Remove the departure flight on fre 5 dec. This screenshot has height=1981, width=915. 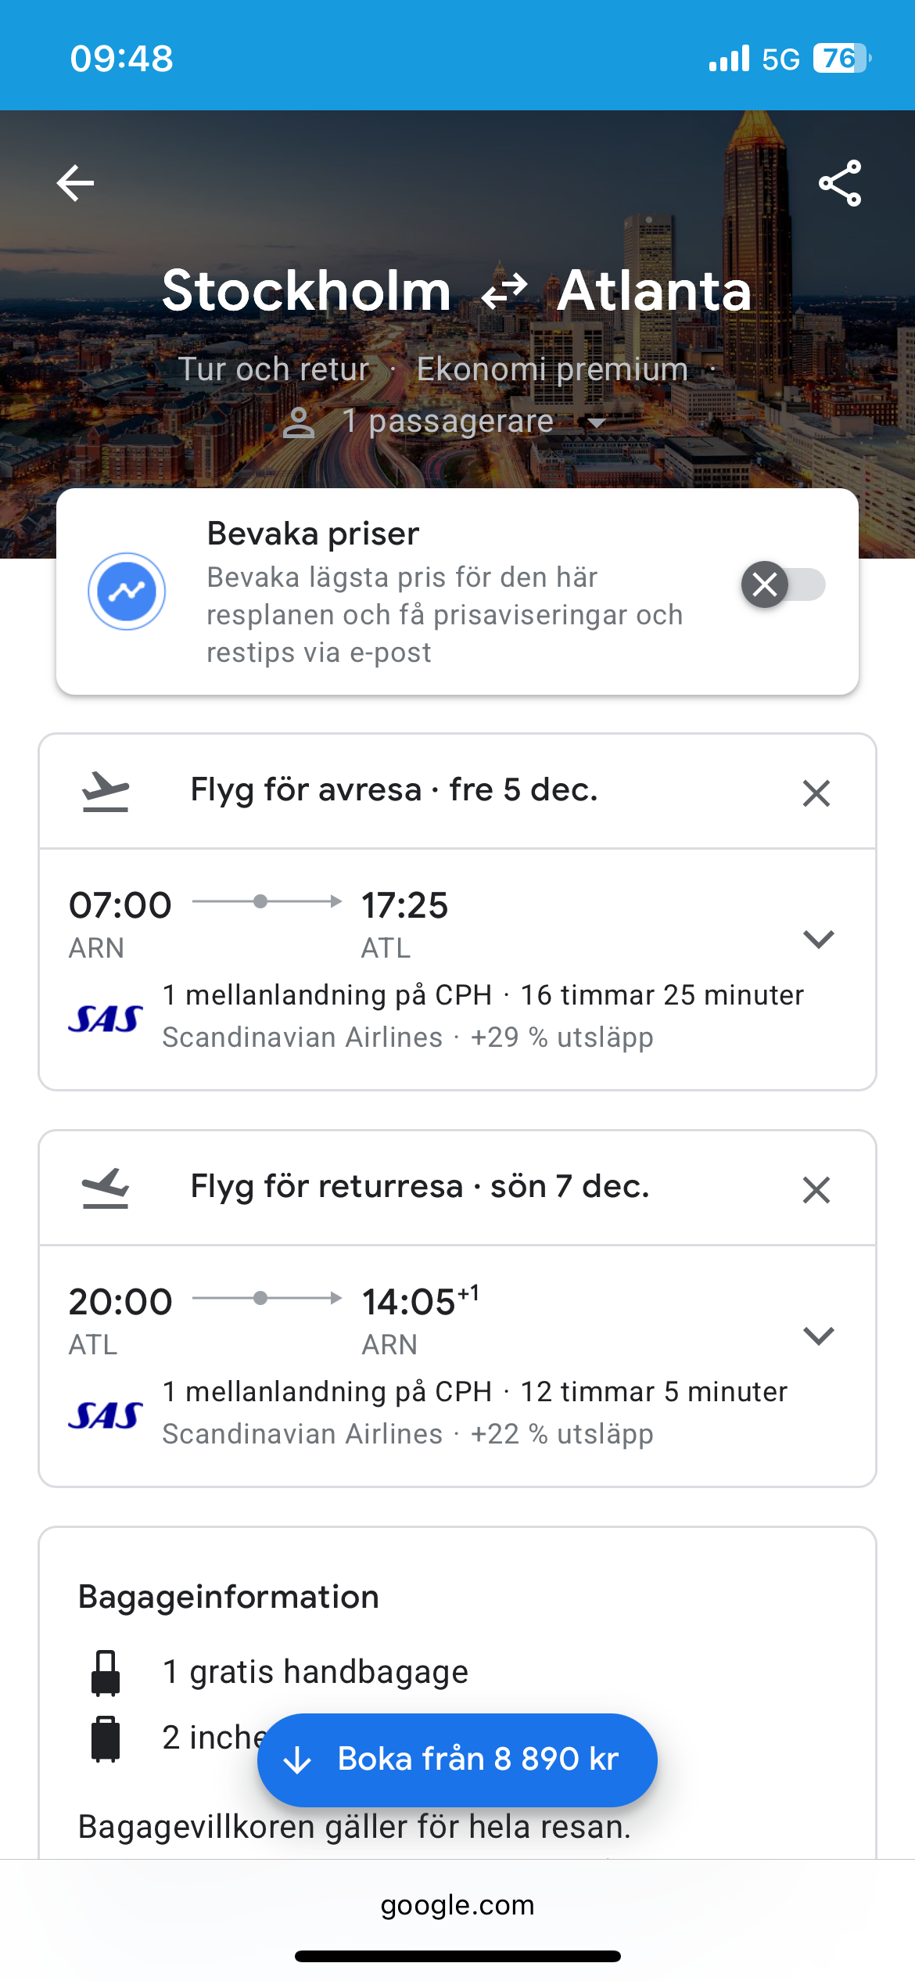coord(816,793)
